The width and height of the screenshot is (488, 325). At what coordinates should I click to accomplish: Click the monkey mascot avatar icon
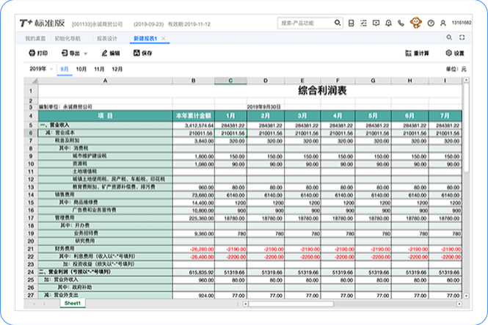point(416,23)
